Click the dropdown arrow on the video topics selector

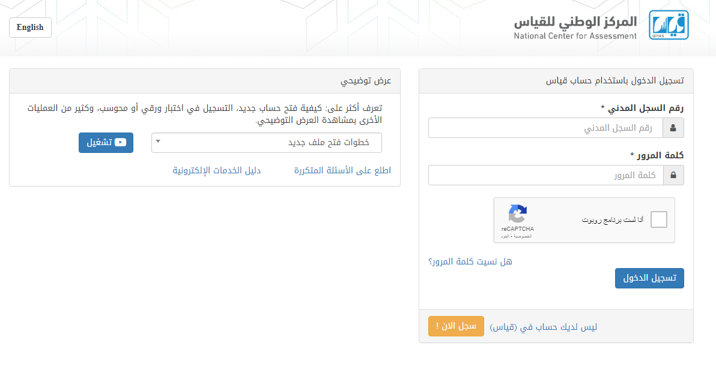pos(158,142)
